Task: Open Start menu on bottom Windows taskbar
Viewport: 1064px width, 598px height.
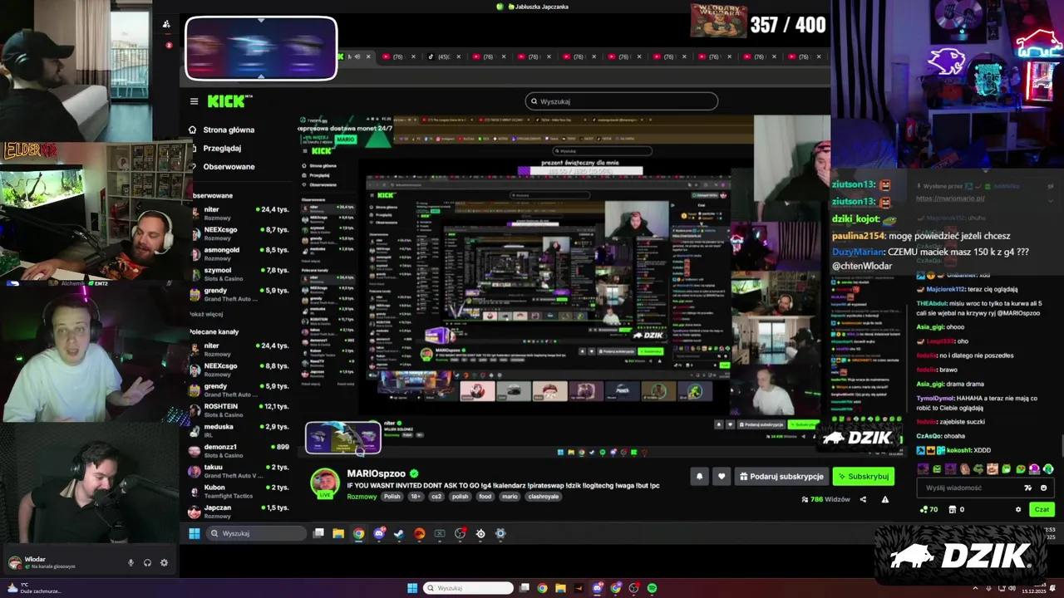Action: click(412, 588)
